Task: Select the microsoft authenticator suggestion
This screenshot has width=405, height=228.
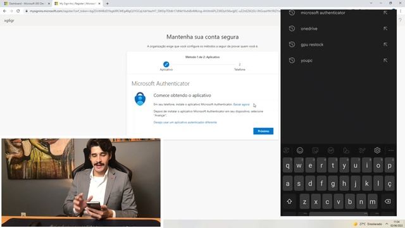Action: pos(323,13)
